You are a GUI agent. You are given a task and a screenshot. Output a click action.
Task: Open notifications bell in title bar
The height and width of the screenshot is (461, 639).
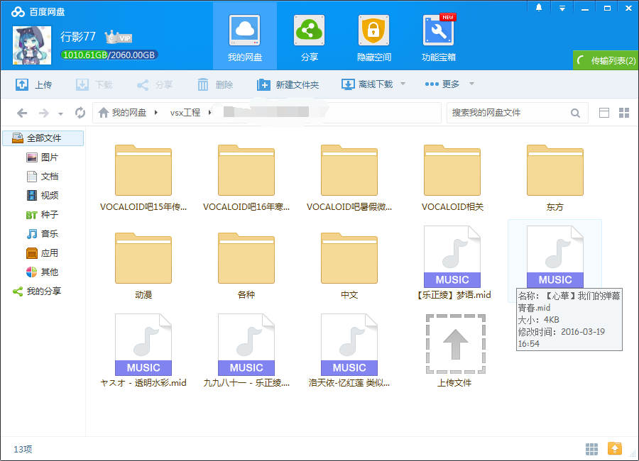click(539, 8)
